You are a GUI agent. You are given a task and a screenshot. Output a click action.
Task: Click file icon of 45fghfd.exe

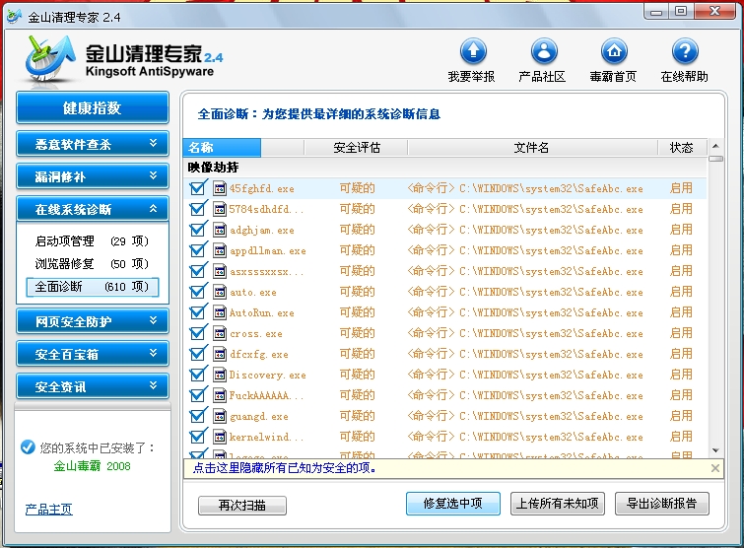click(219, 188)
